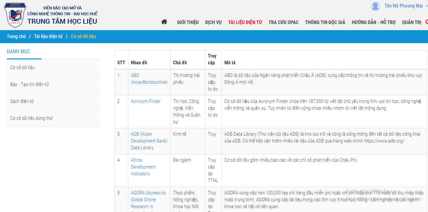Open the DỊCH VỤ menu
This screenshot has height=212, width=428.
(x=213, y=22)
